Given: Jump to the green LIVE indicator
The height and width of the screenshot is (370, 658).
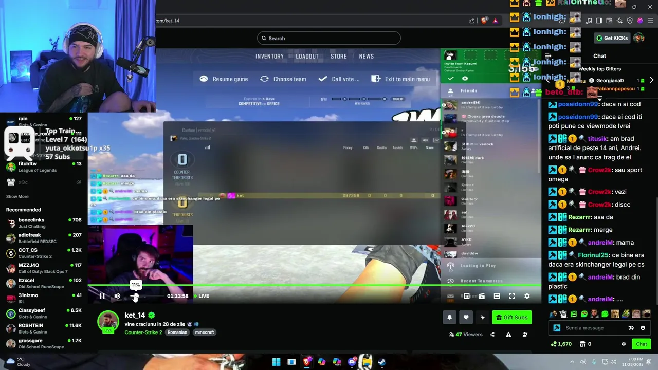Looking at the screenshot, I should pos(202,296).
